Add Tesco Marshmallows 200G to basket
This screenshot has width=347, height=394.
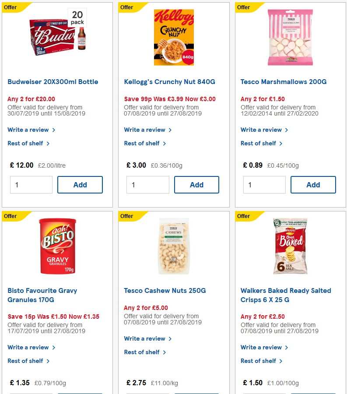pos(313,184)
